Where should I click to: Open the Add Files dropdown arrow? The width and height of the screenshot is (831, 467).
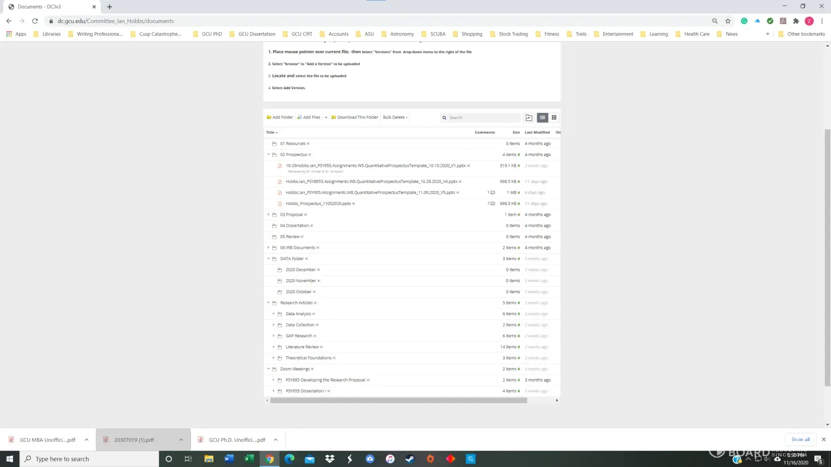click(x=326, y=117)
